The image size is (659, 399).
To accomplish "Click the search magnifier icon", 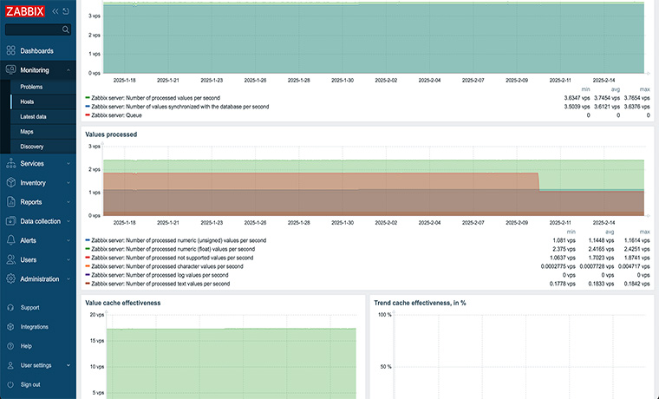I will tap(66, 29).
